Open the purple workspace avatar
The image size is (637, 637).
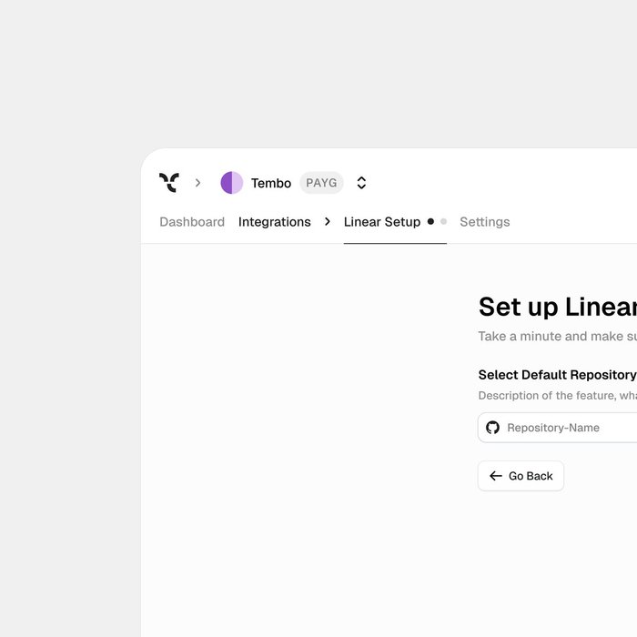pos(231,182)
